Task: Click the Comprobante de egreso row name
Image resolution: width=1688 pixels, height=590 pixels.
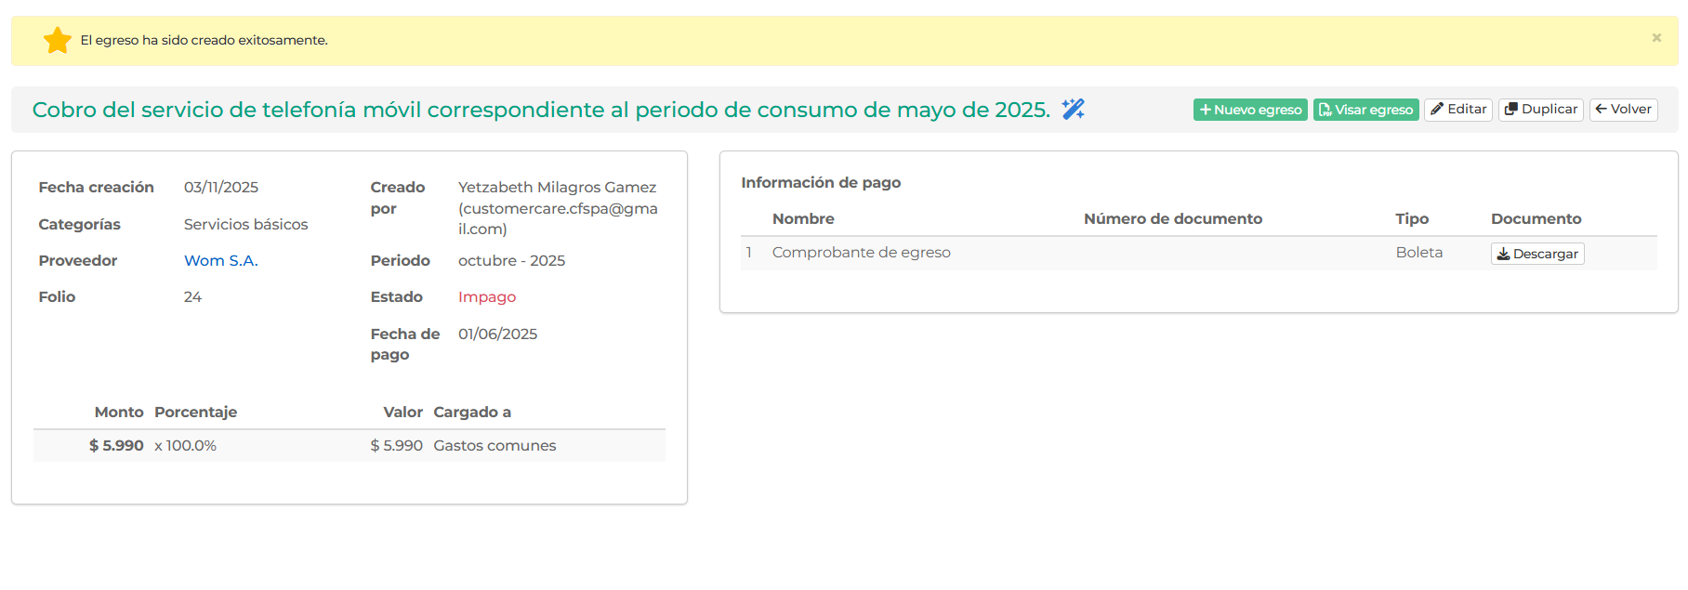Action: [861, 253]
